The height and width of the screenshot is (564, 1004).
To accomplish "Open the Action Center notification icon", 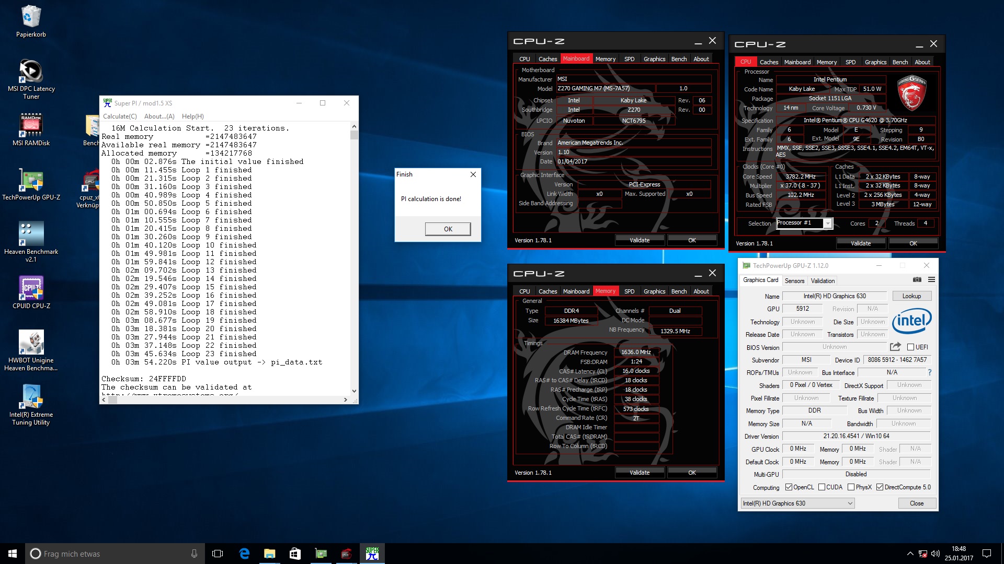I will (987, 554).
